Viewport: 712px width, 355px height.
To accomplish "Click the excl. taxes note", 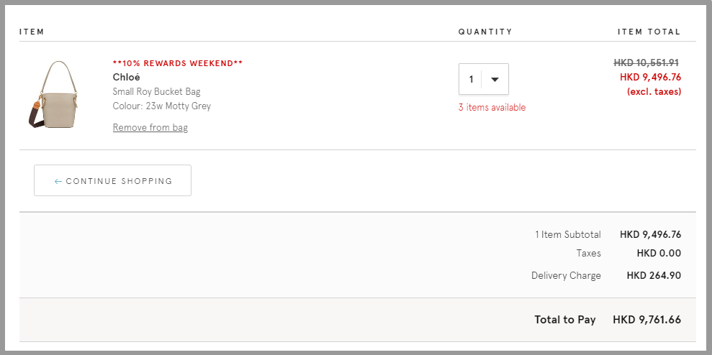I will (x=654, y=91).
